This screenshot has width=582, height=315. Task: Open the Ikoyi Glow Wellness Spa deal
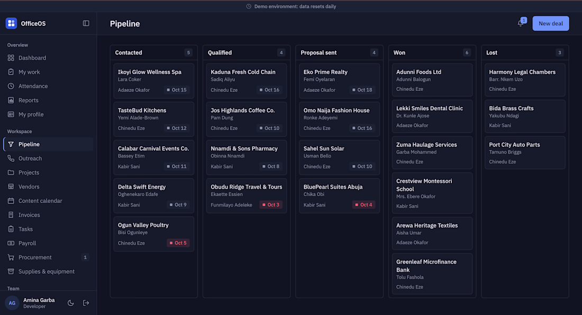153,81
